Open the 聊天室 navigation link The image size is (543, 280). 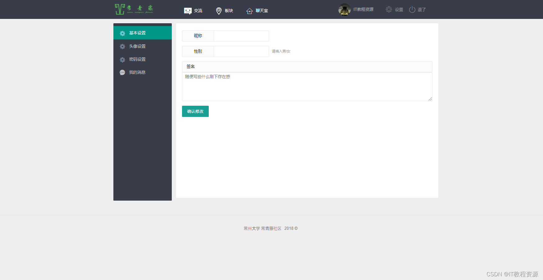coord(262,11)
